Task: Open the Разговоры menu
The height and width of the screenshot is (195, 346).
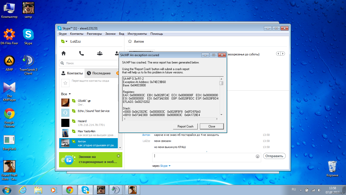Action: [94, 34]
